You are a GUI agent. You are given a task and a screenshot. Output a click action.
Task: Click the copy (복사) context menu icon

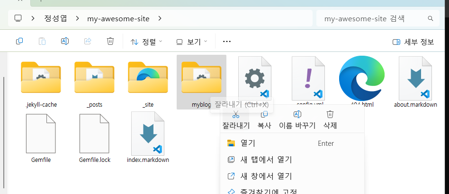(264, 114)
